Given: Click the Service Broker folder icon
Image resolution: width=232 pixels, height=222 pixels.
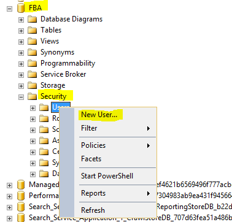Looking at the screenshot, I should pyautogui.click(x=32, y=75).
